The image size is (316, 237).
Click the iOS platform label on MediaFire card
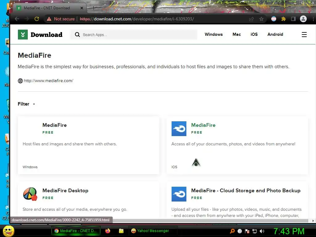click(x=174, y=167)
